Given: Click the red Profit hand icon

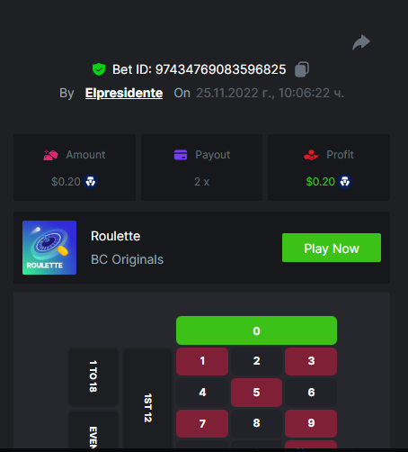Looking at the screenshot, I should 311,155.
